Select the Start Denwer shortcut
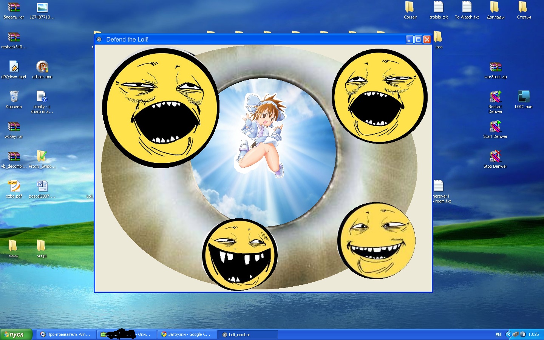544x340 pixels. (x=495, y=130)
